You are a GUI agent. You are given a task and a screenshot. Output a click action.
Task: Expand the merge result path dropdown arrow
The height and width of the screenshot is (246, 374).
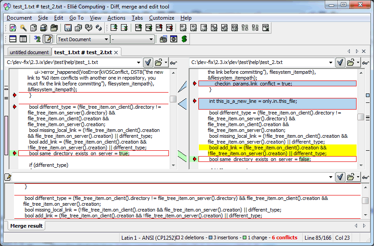tap(331, 177)
